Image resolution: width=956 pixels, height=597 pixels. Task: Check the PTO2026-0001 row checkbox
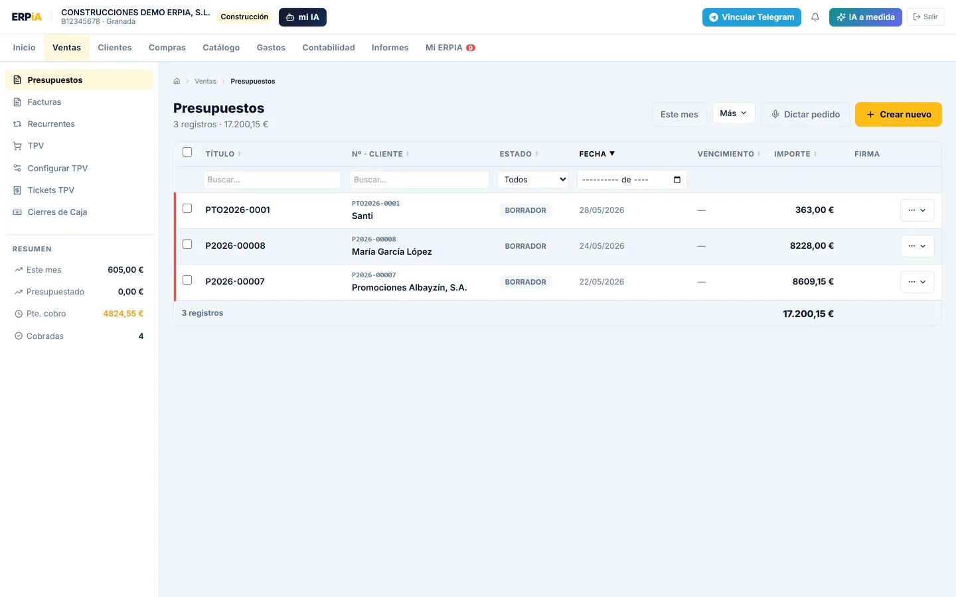tap(187, 208)
